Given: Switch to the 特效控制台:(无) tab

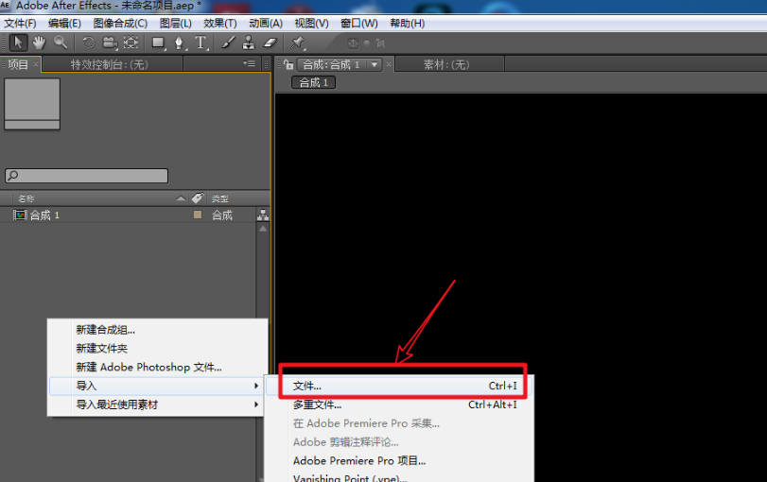Looking at the screenshot, I should coord(109,64).
